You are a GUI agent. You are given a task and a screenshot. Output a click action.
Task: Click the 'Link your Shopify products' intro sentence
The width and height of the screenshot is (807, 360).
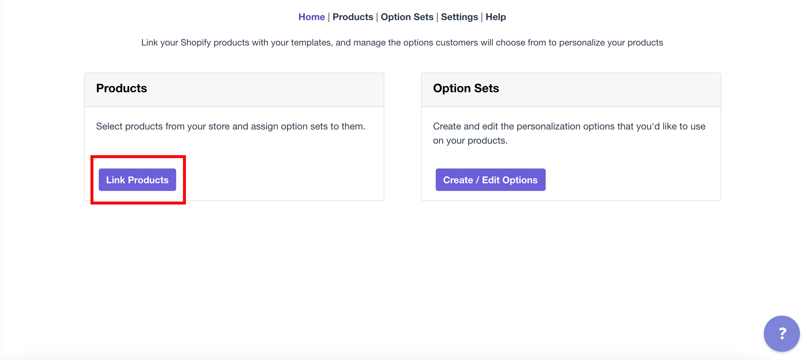tap(402, 43)
